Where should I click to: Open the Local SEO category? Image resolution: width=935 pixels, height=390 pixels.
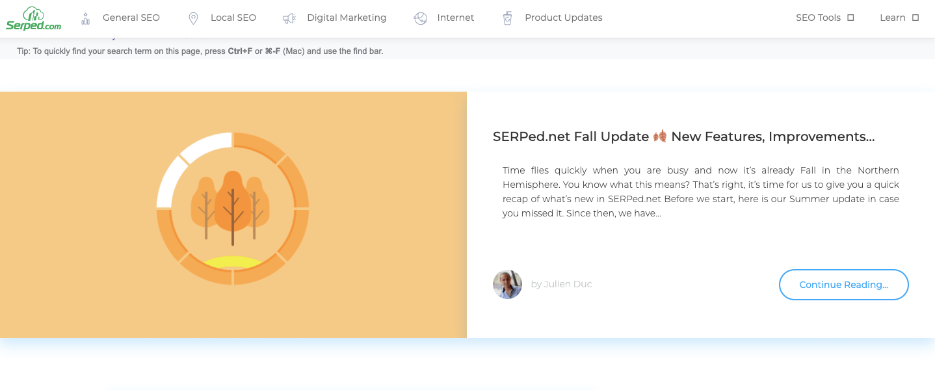tap(233, 18)
